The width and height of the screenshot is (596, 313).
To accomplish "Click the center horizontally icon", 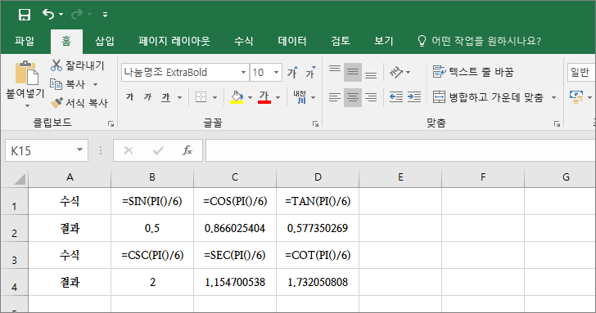I will pyautogui.click(x=353, y=97).
